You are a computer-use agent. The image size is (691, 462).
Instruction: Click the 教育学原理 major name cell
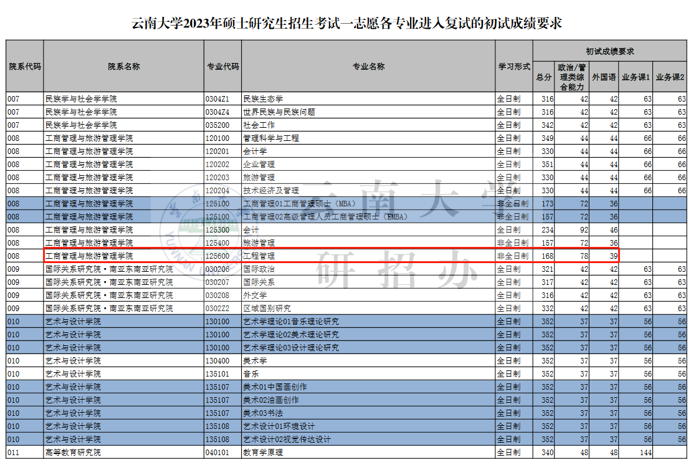click(263, 453)
